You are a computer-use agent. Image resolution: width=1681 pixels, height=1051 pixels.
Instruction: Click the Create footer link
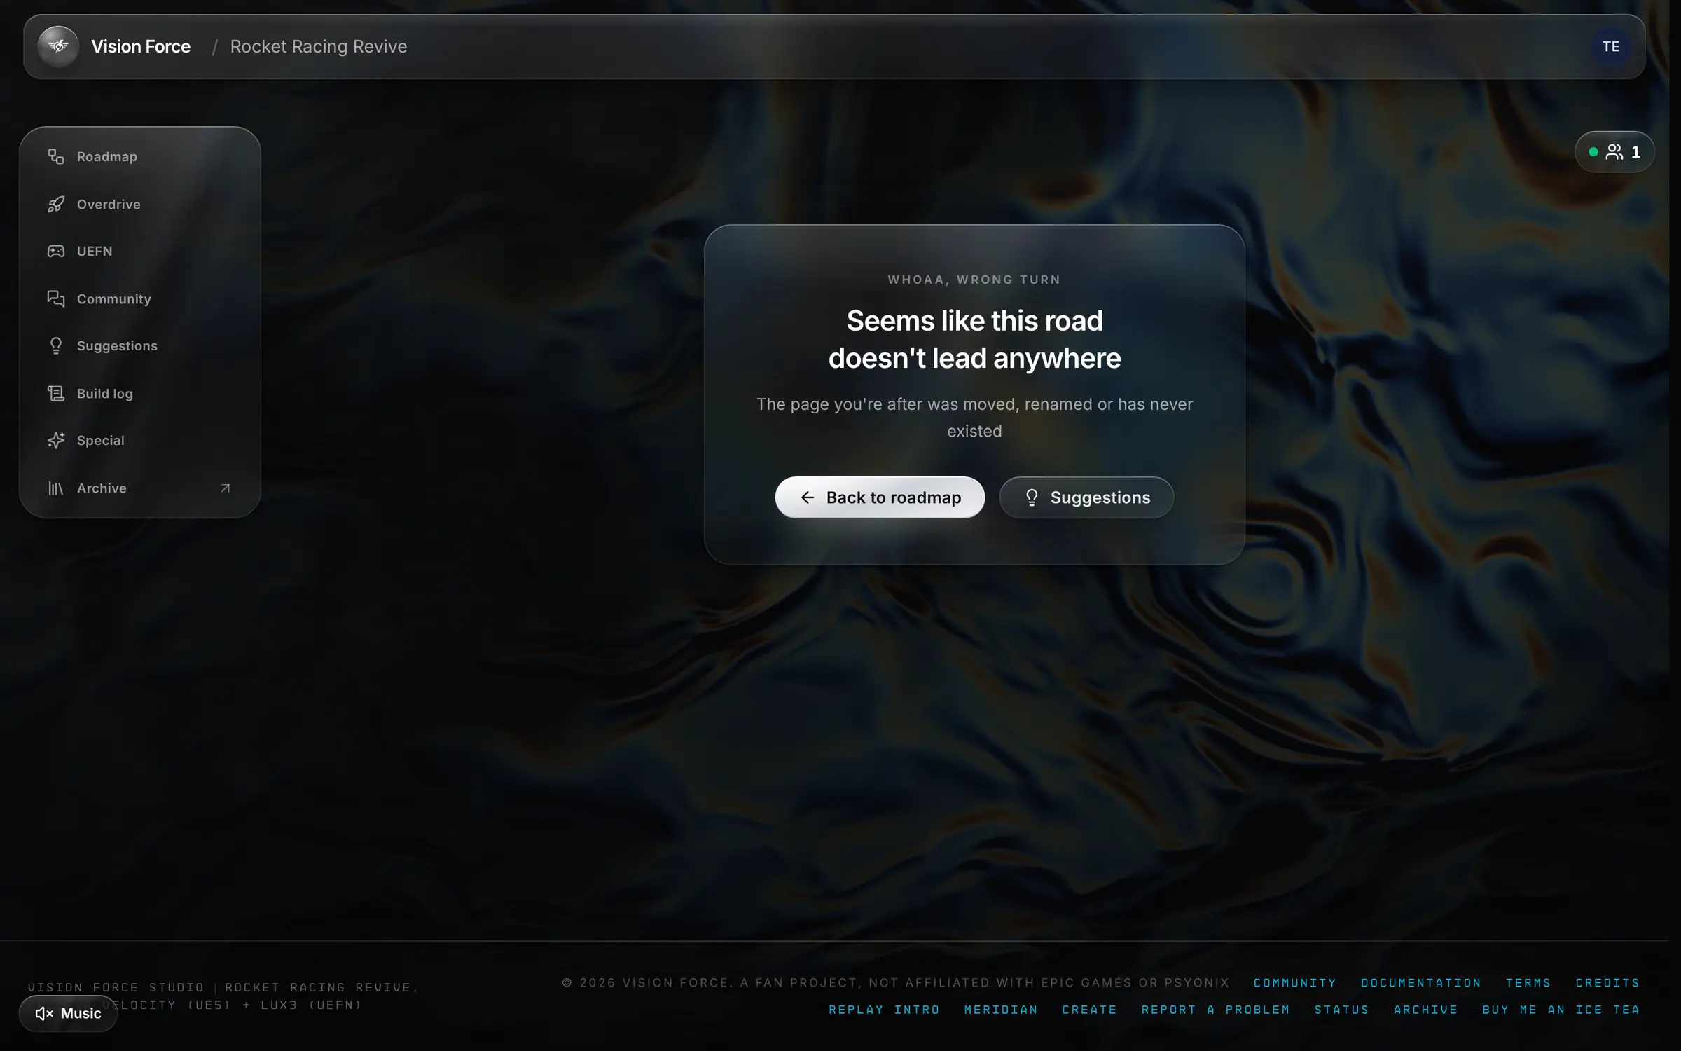1089,1010
